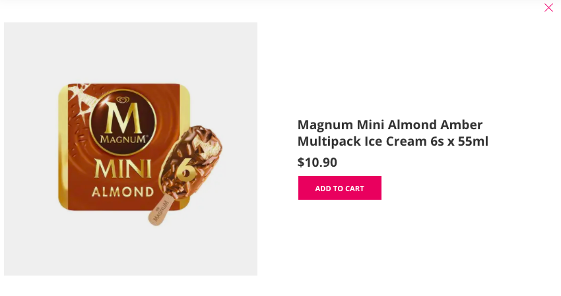
Task: Click the small heart brand logo above the M
Action: (122, 100)
